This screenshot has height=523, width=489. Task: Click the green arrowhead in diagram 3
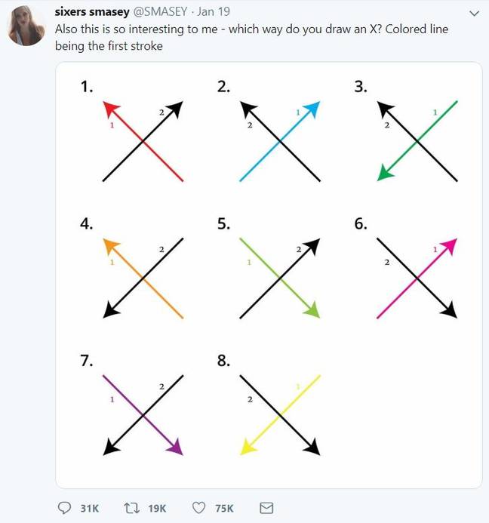click(385, 174)
